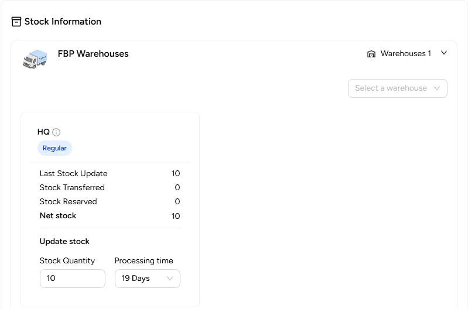This screenshot has height=309, width=468.
Task: Click the Regular badge under HQ
Action: (x=54, y=148)
